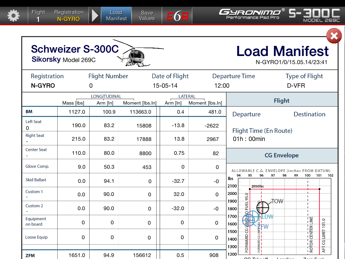Select Glove Comp. mass 9.0
Viewport: 345px width, 259px height.
click(x=82, y=167)
